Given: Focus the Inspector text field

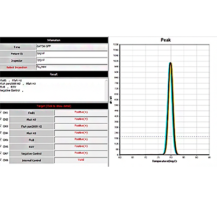Looking at the screenshot, I should coord(72,60).
